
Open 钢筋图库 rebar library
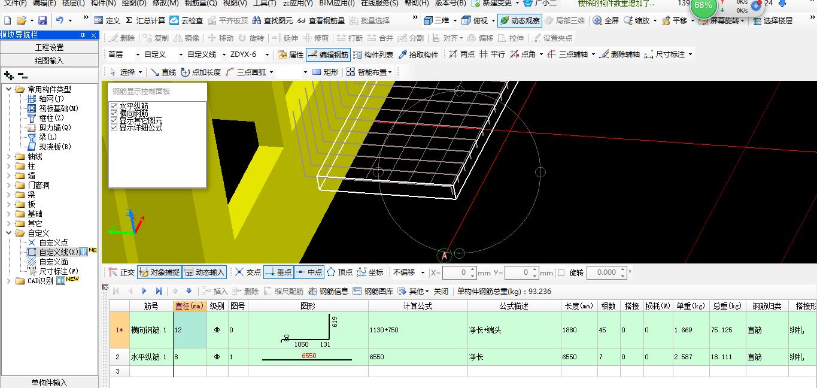(373, 291)
